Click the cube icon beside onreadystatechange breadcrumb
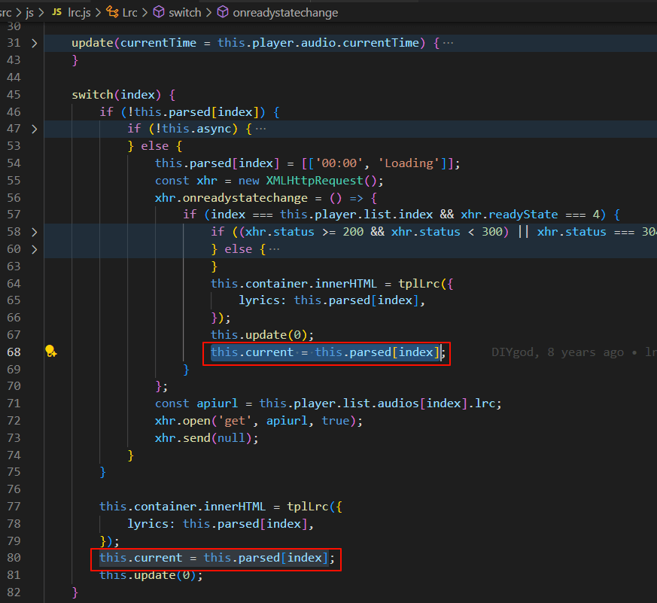Viewport: 657px width, 603px height. 223,12
